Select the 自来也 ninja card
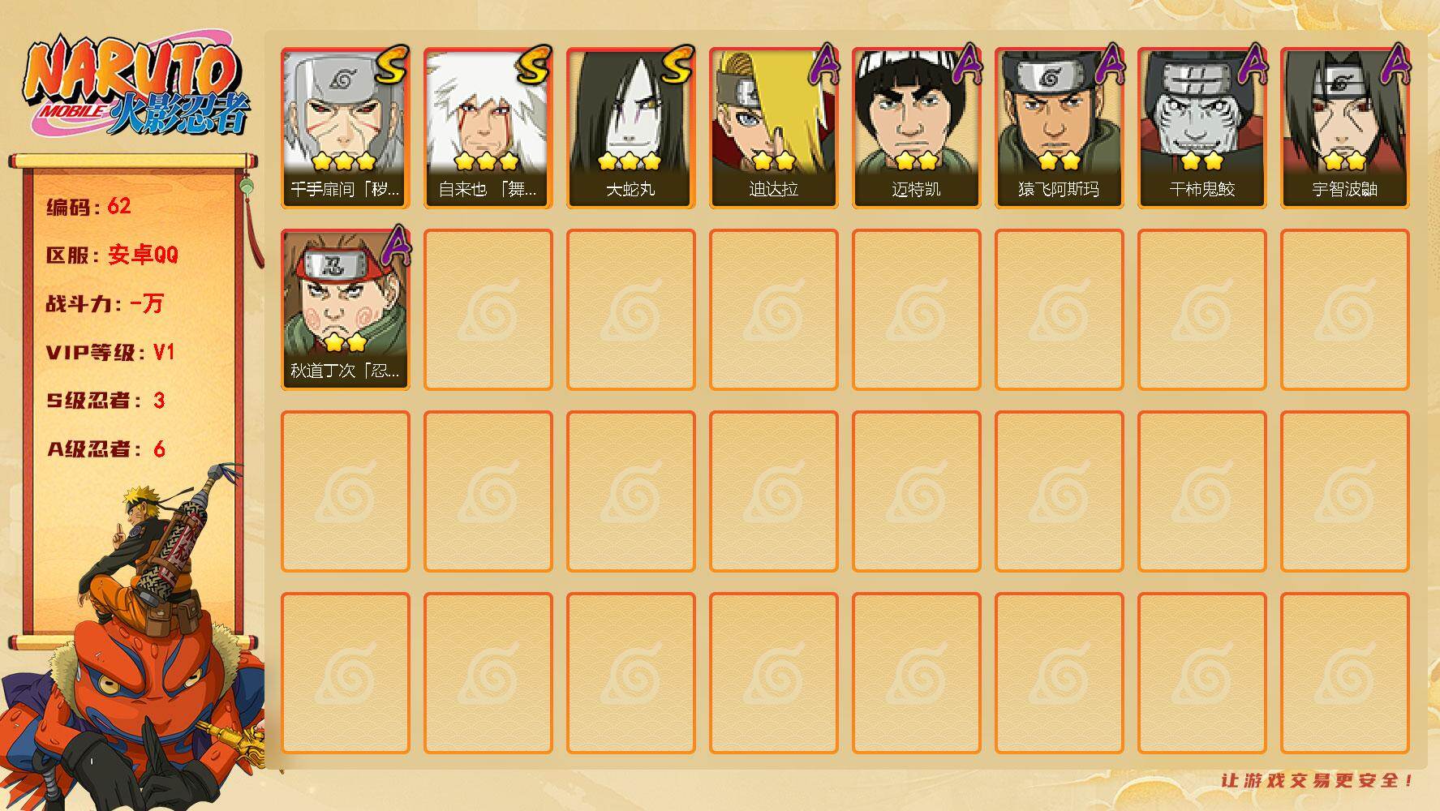 coord(488,128)
